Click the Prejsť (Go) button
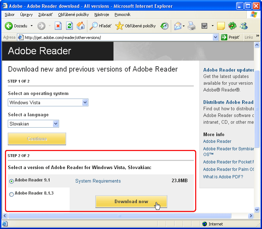 (230, 37)
